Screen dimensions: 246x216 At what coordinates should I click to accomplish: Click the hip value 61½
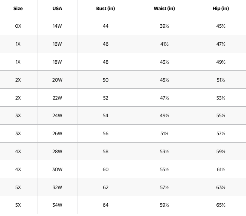[x=221, y=169]
